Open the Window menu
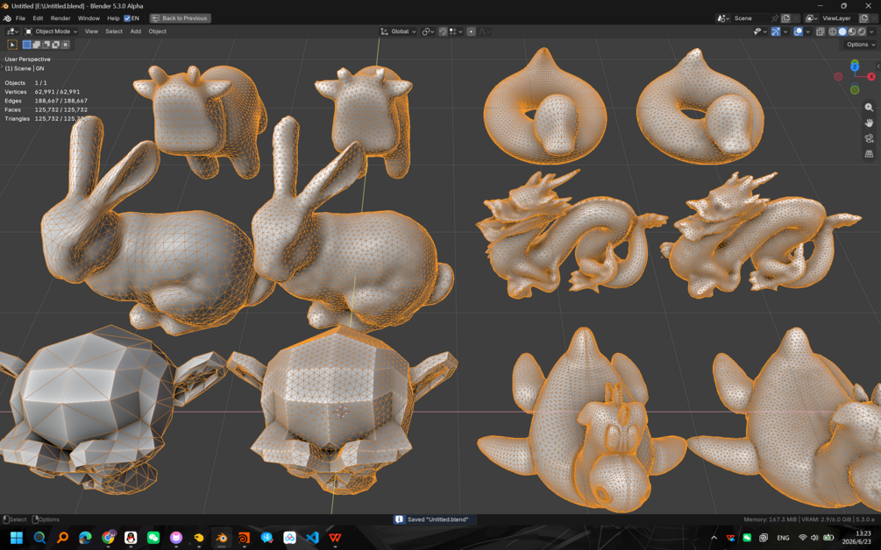This screenshot has width=881, height=550. (89, 18)
